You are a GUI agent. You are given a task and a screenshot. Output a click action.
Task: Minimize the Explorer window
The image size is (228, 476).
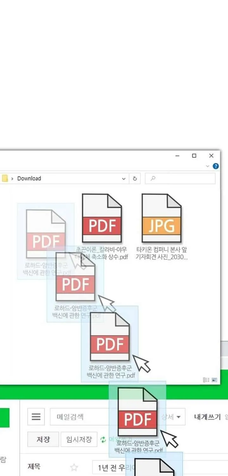coord(178,155)
